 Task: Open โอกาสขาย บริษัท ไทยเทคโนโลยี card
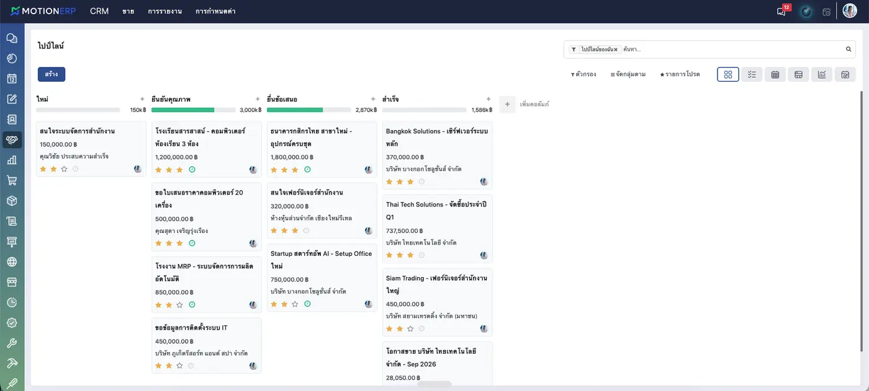(437, 364)
